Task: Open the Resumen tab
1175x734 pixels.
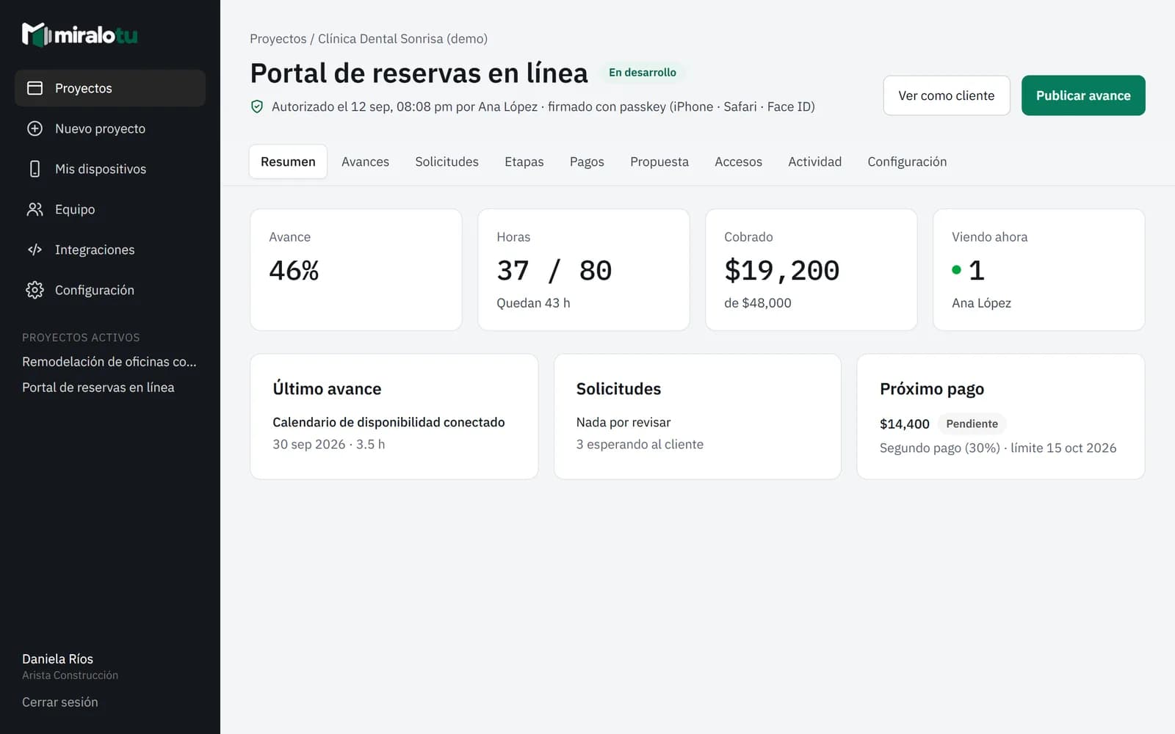Action: pyautogui.click(x=288, y=161)
